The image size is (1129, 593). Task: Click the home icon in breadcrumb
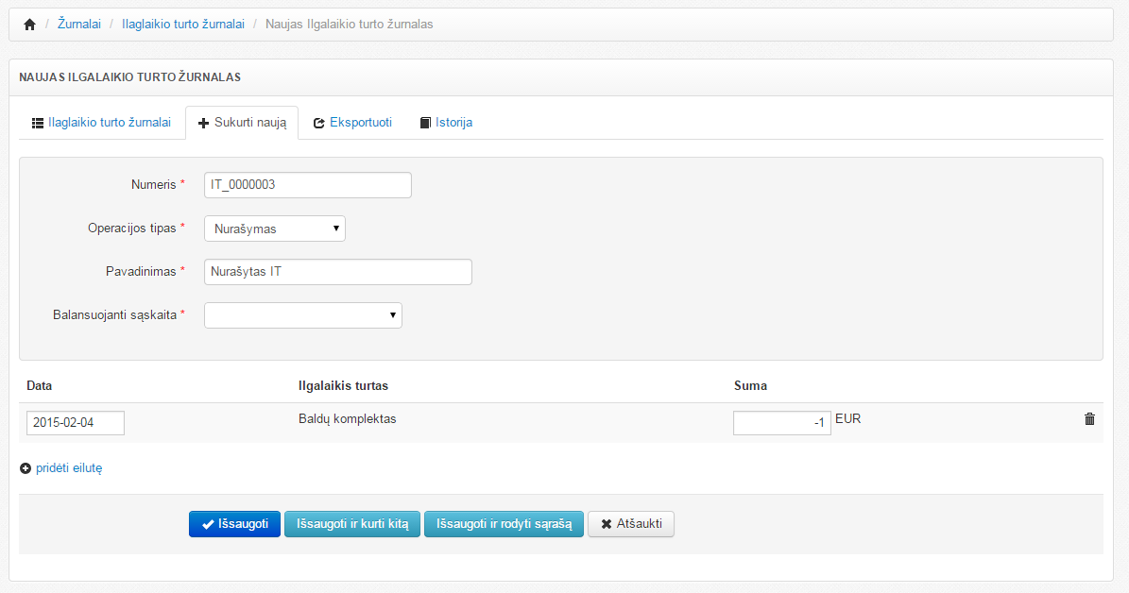[29, 25]
